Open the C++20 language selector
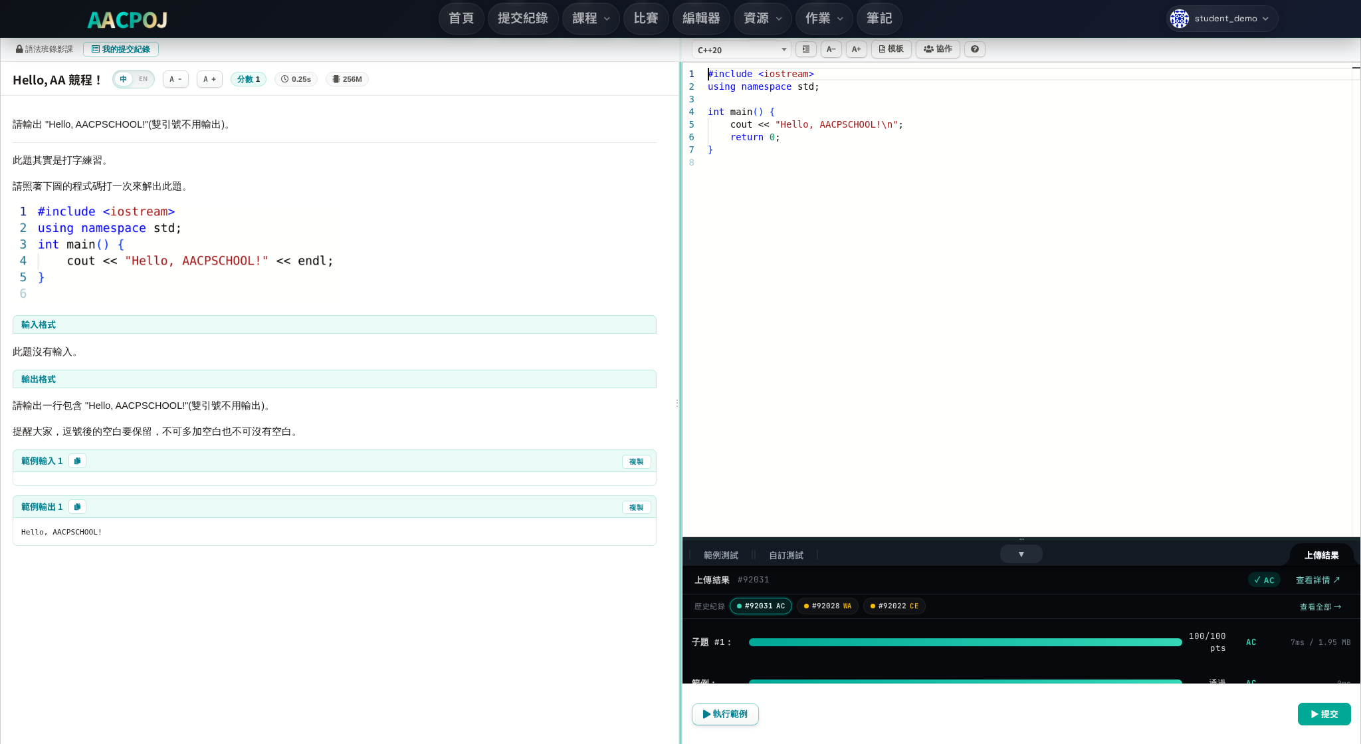The image size is (1361, 744). click(x=742, y=50)
